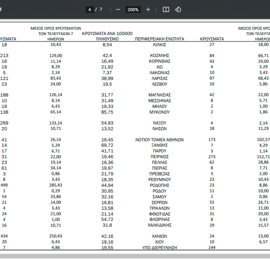Click the ΧΙΟΥ row name
This screenshot has height=259, width=270.
(160, 242)
